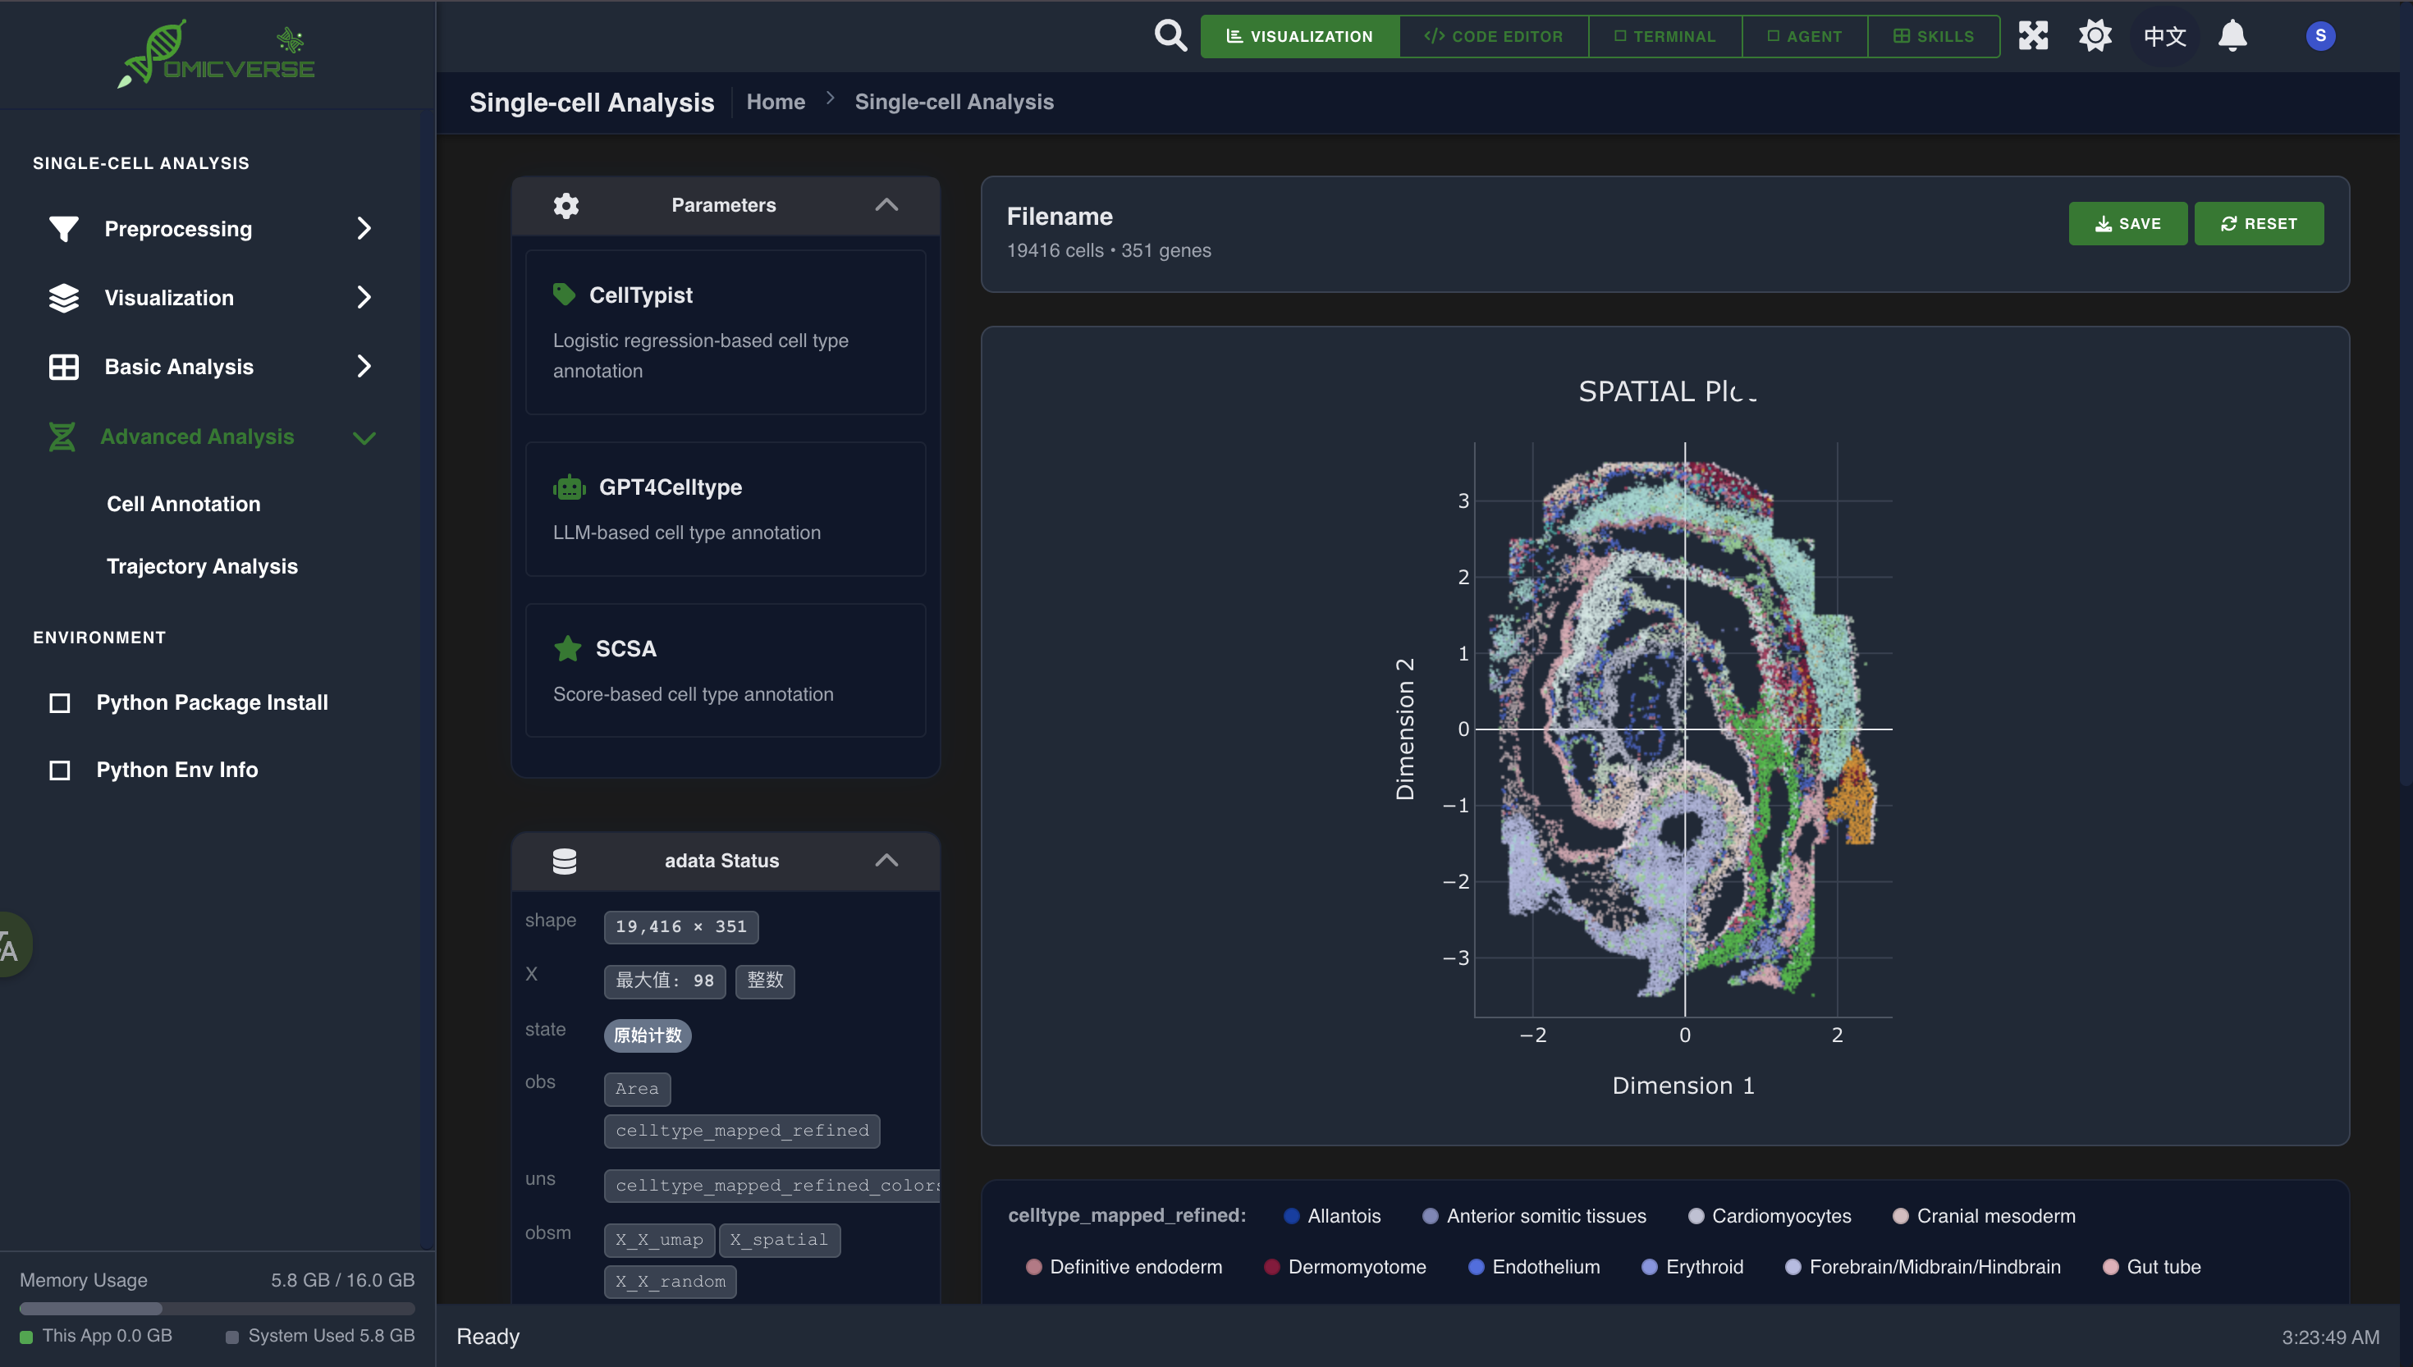Switch to the Code Editor tab
Screen dimensions: 2413x1367
(x=1493, y=35)
